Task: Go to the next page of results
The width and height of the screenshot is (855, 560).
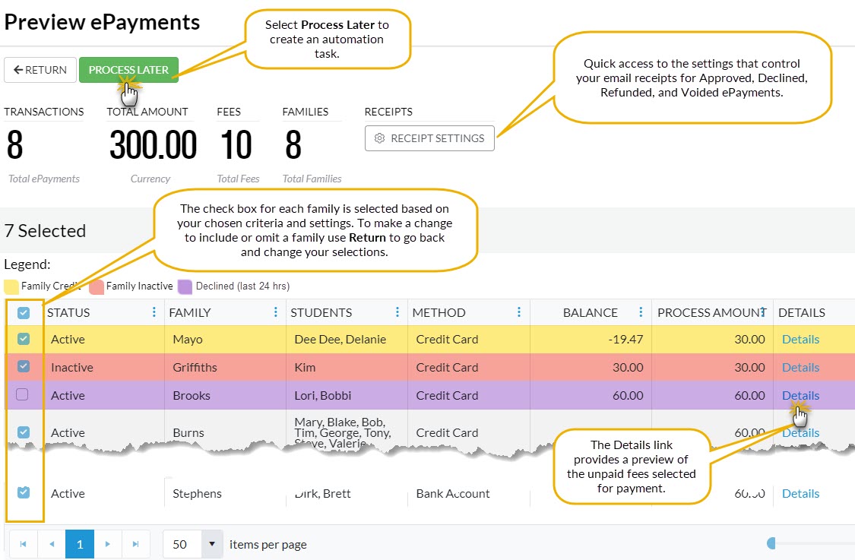Action: pyautogui.click(x=108, y=544)
